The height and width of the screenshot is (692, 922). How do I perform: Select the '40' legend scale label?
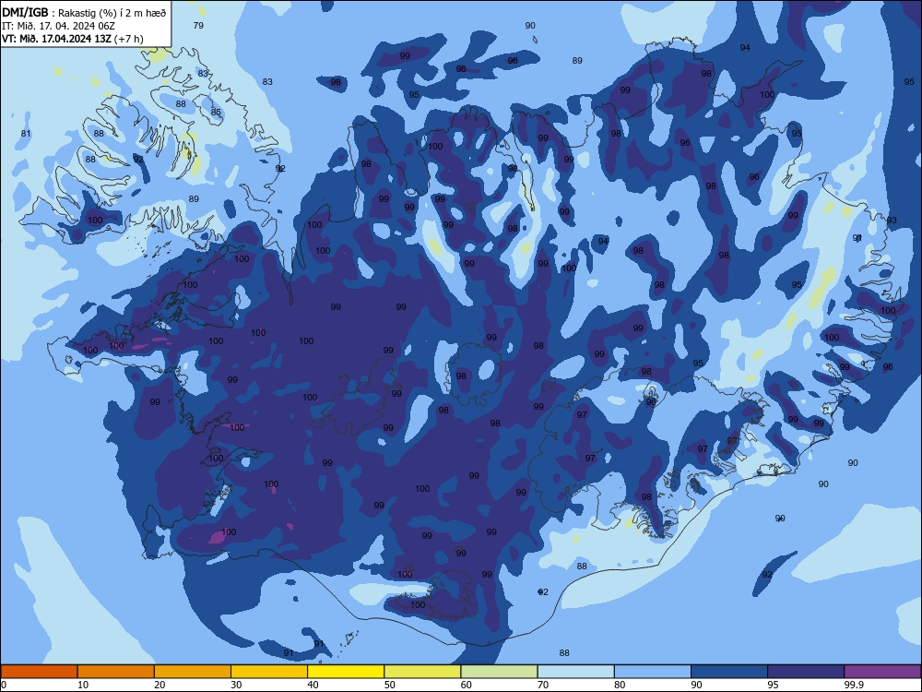[313, 685]
